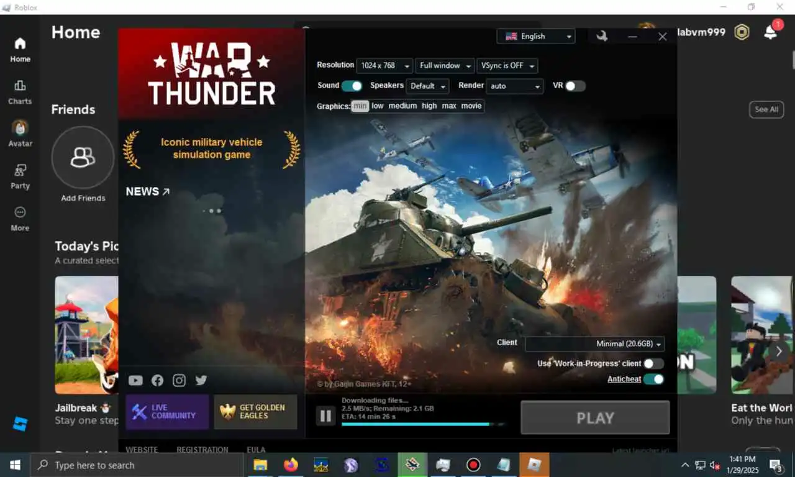The height and width of the screenshot is (477, 795).
Task: Click GET GOLDEN EAGLES button
Action: 255,412
